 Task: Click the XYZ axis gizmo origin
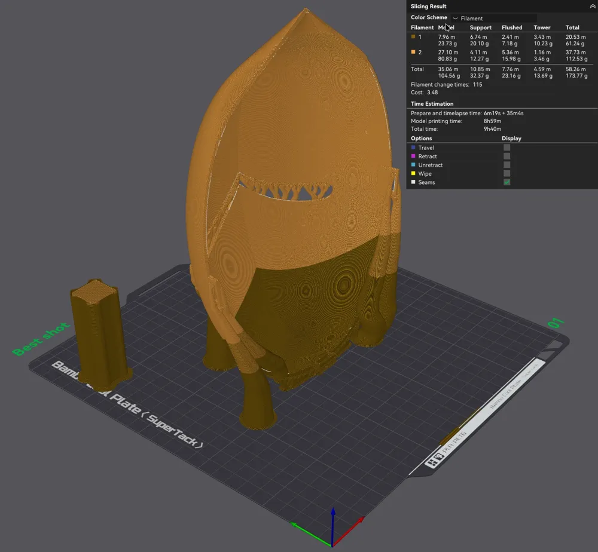point(332,545)
